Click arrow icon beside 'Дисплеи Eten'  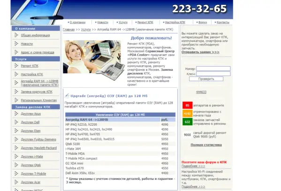point(16,131)
